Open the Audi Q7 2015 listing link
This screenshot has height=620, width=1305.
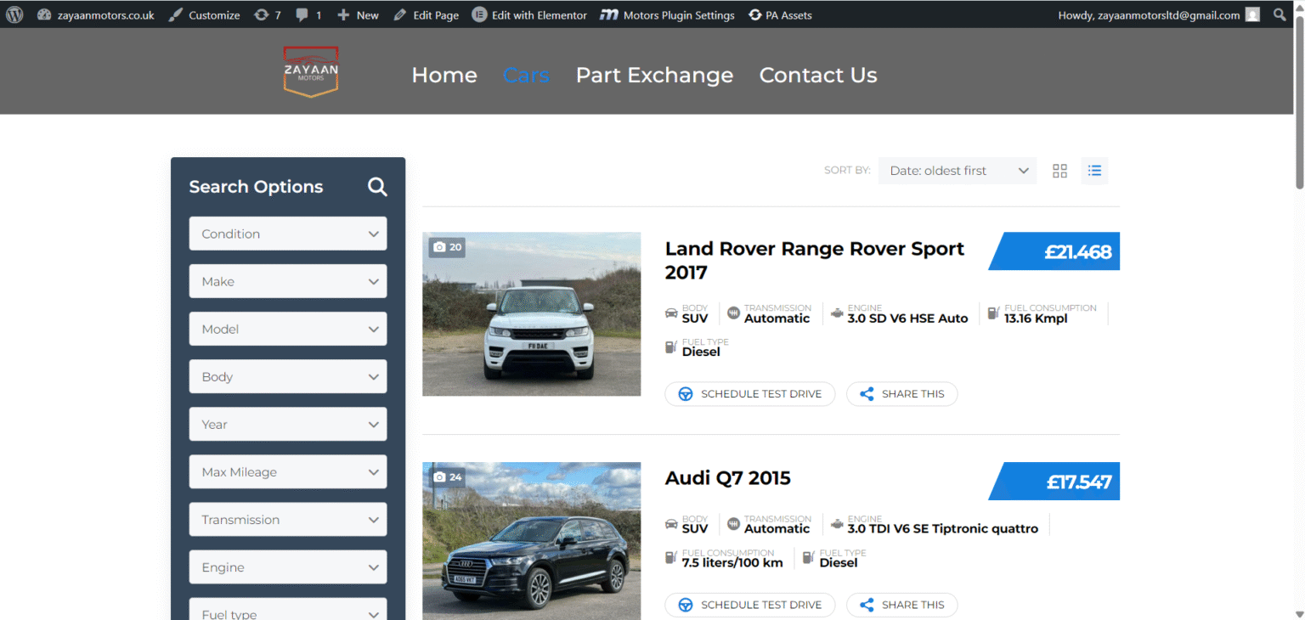pyautogui.click(x=726, y=477)
